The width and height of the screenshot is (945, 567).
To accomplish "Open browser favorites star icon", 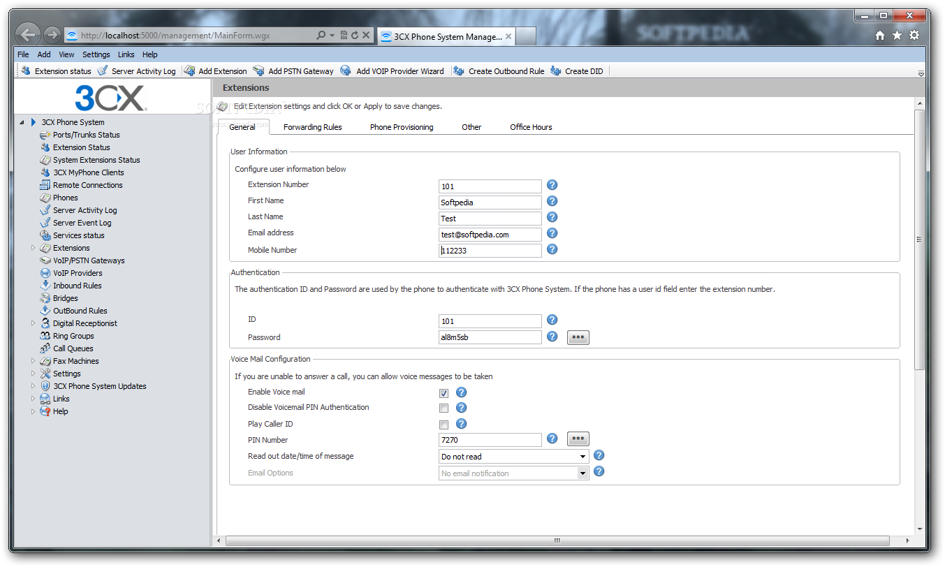I will pyautogui.click(x=897, y=36).
